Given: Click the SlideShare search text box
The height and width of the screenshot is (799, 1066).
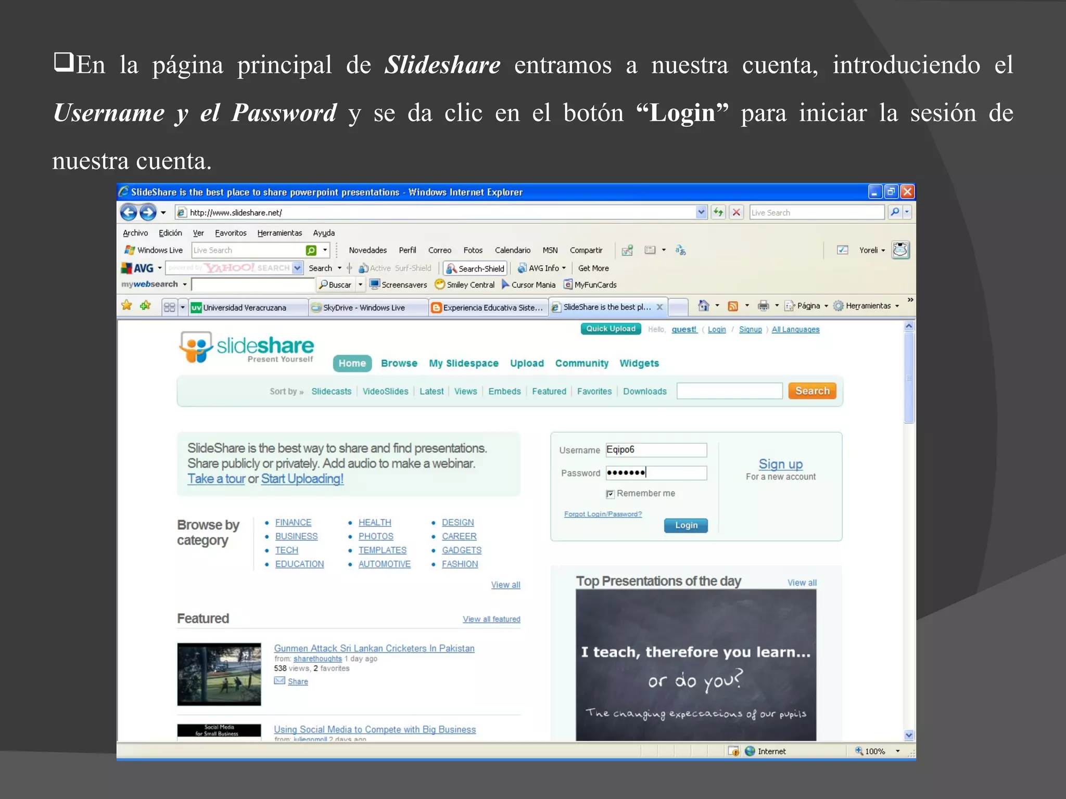Looking at the screenshot, I should [729, 391].
